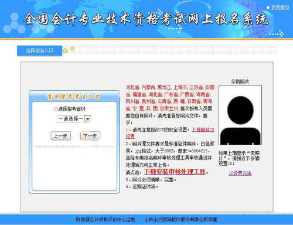293x225 pixels.
Task: Click the larger yellow star icon
Action: pos(65,50)
